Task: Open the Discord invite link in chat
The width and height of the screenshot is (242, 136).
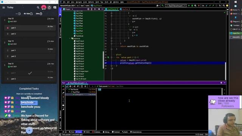Action: pos(39,130)
